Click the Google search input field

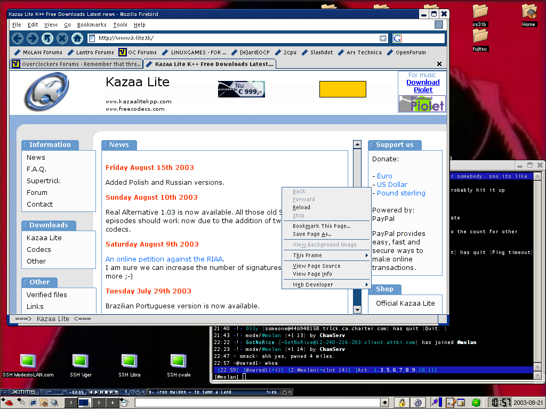click(423, 38)
